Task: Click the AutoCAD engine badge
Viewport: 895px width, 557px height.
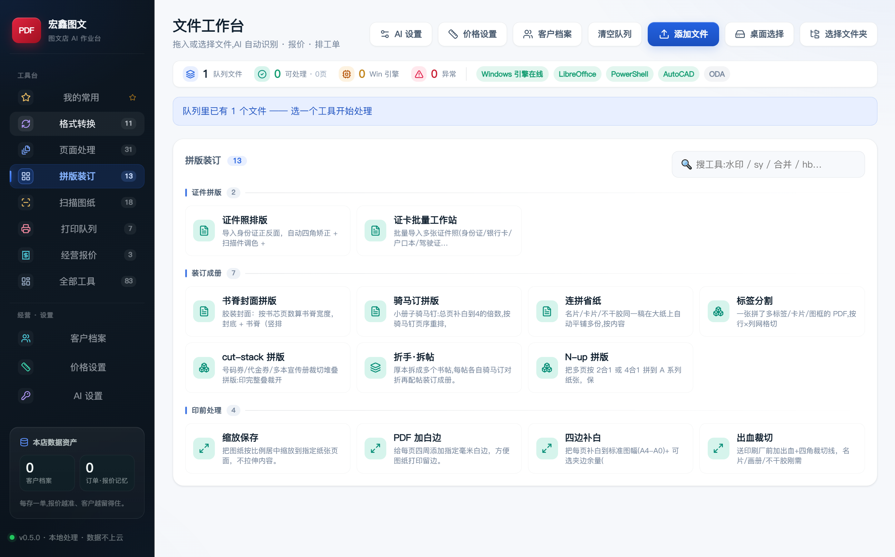Action: 678,74
